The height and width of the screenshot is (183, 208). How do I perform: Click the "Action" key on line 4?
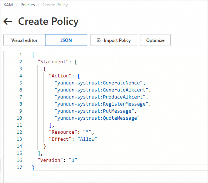(60, 76)
